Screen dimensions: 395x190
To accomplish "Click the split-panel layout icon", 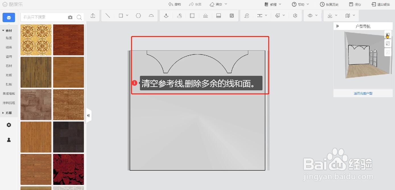I will point(219,16).
